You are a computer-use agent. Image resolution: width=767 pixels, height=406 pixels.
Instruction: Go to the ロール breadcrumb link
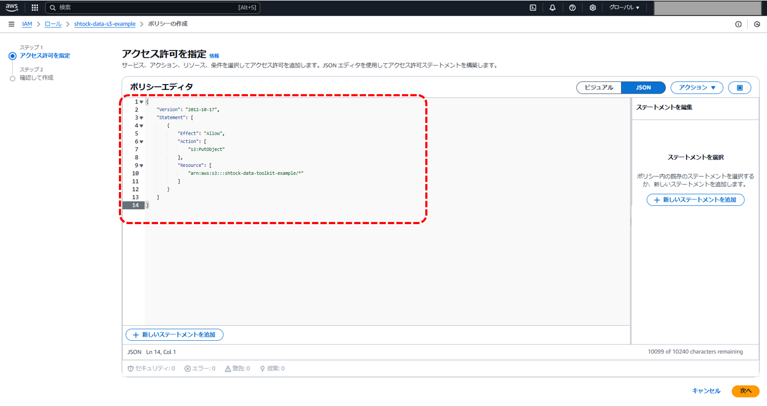(x=53, y=24)
